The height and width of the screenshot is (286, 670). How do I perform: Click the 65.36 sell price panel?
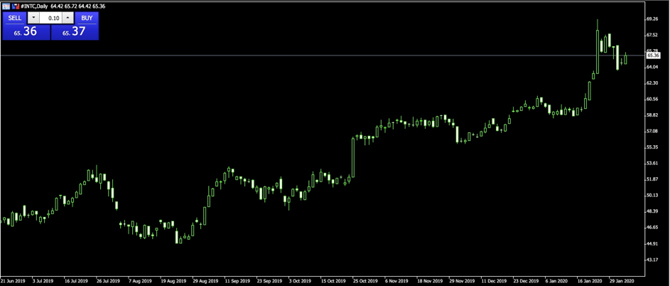coord(26,32)
